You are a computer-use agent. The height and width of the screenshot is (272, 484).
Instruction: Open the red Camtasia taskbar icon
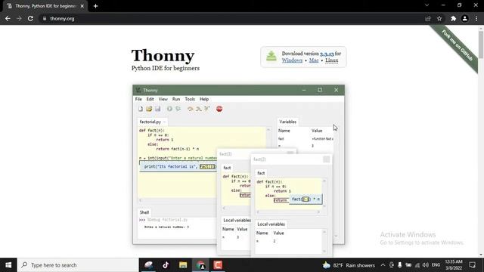[x=218, y=265]
